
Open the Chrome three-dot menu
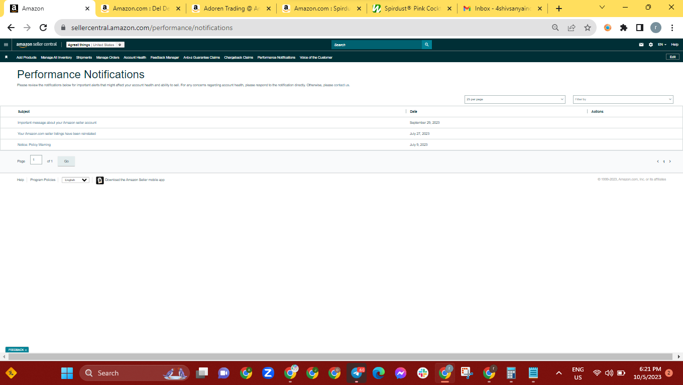[672, 28]
